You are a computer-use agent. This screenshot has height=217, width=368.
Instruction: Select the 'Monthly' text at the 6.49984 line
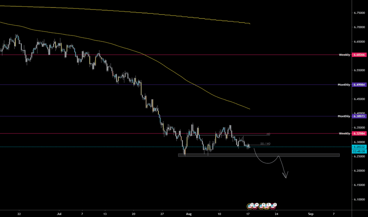(344, 85)
